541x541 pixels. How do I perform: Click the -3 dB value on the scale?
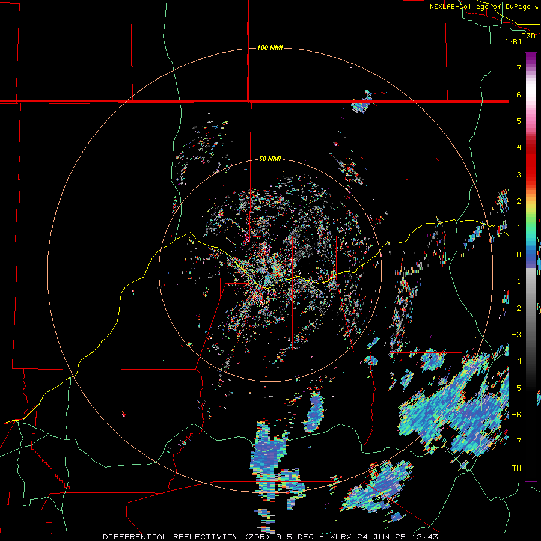[516, 334]
